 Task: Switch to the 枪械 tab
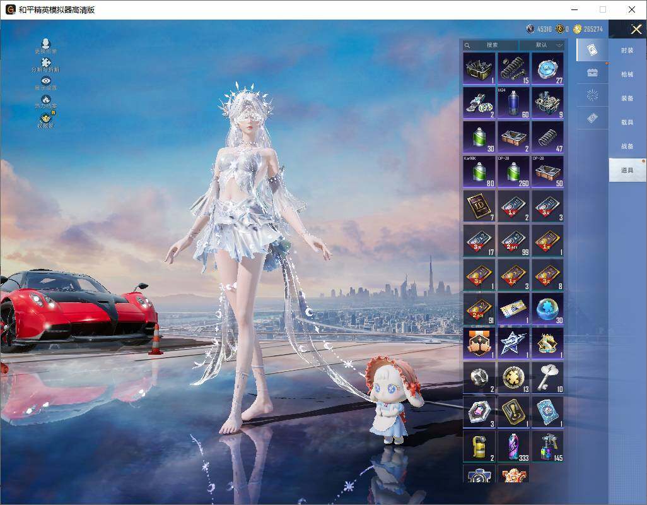[627, 74]
